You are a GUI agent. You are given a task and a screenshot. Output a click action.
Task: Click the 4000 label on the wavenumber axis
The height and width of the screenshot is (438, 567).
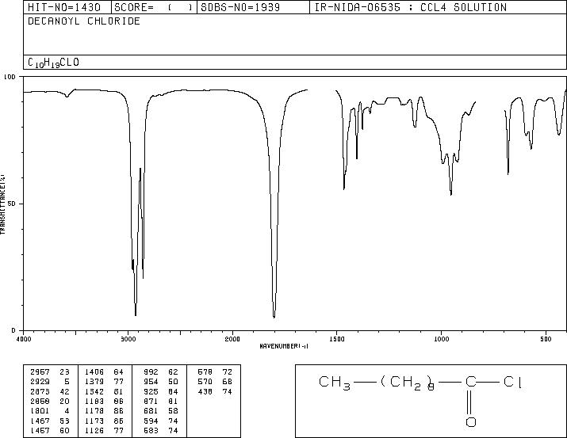pyautogui.click(x=24, y=339)
